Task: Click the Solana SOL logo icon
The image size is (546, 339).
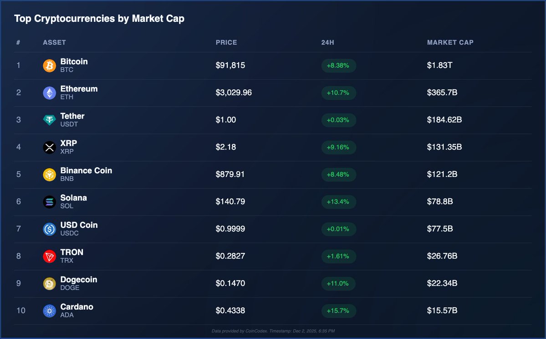Action: [x=49, y=202]
